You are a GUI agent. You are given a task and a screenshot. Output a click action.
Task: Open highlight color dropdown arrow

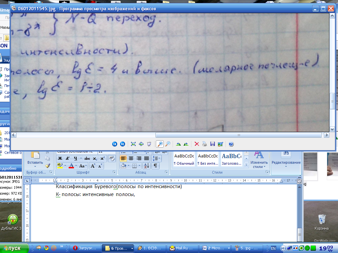(65, 166)
